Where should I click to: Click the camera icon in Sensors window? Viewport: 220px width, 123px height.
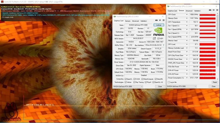[x=210, y=10]
